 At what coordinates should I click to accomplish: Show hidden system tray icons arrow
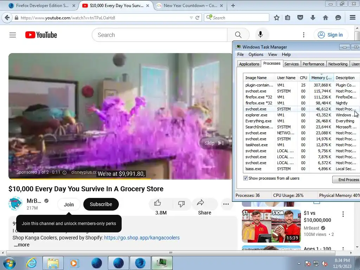[x=299, y=263]
